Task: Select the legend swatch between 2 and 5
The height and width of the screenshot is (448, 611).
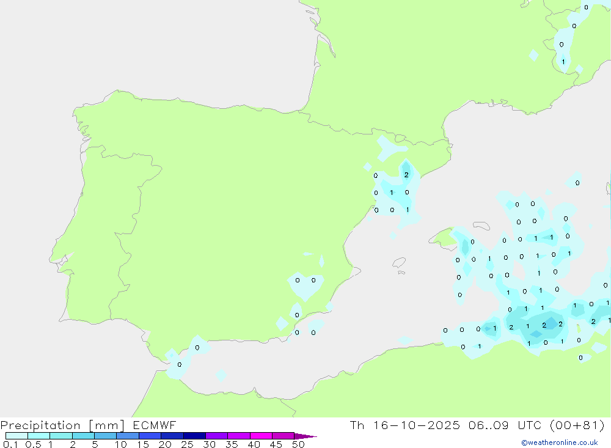Action: (83, 436)
